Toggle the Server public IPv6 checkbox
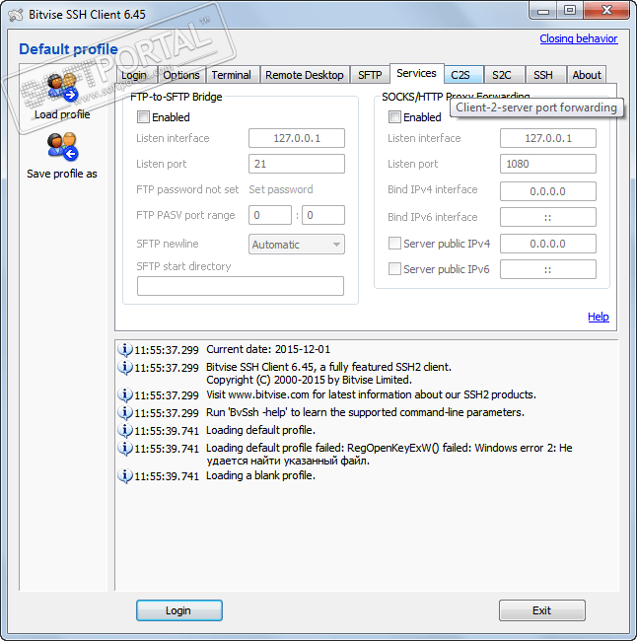 [394, 269]
